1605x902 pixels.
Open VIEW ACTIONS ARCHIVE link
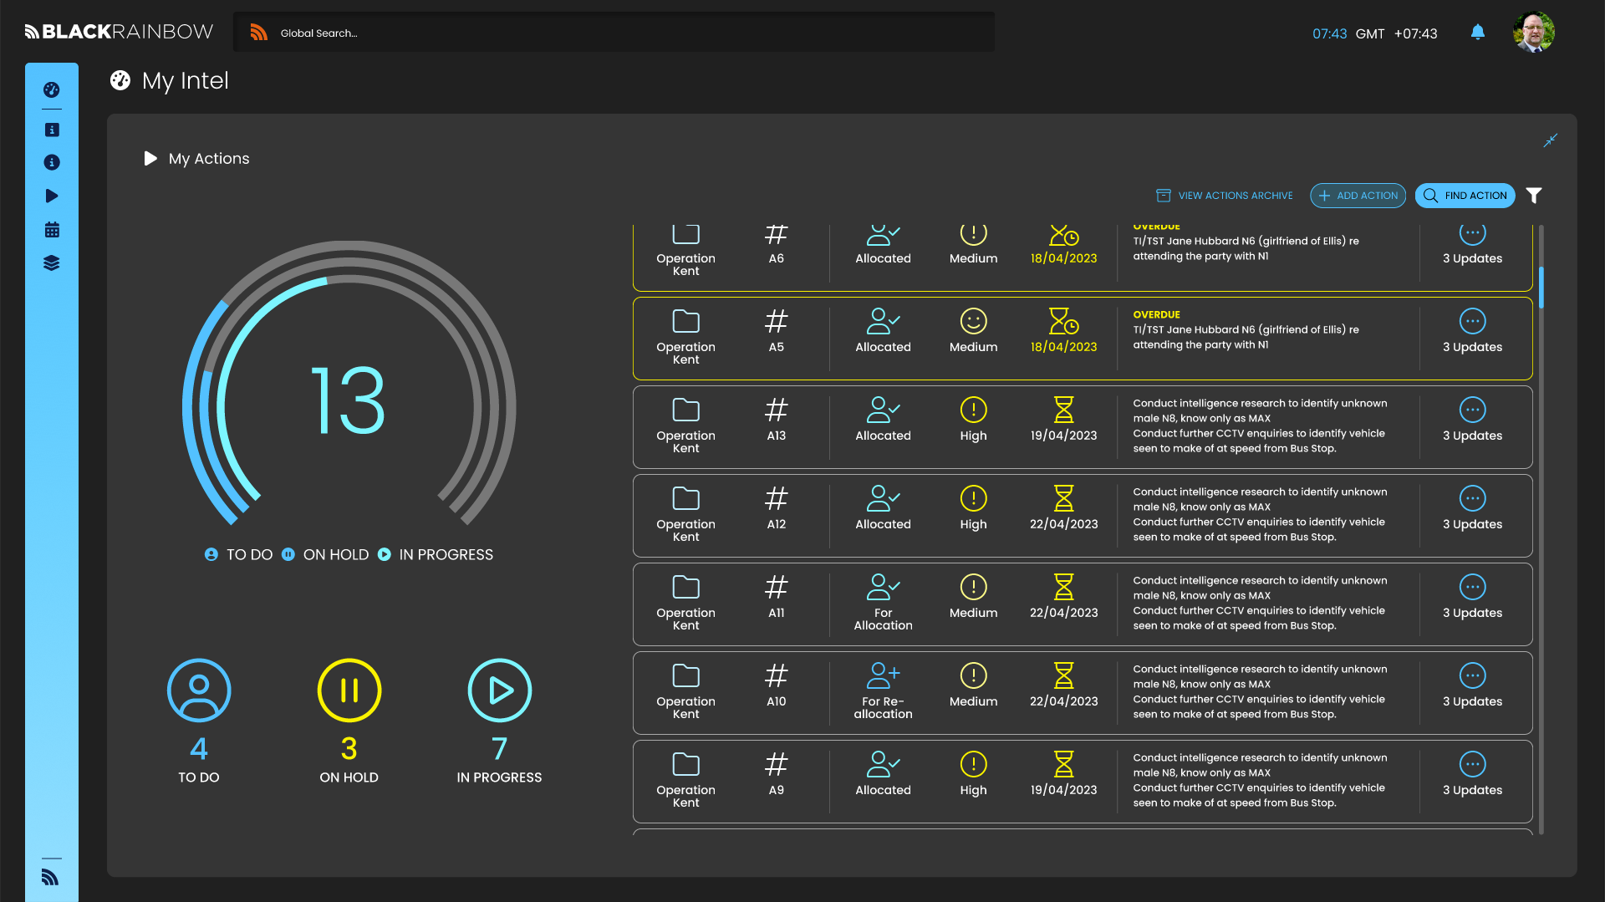(x=1225, y=195)
